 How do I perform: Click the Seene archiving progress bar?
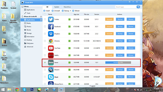(118, 62)
